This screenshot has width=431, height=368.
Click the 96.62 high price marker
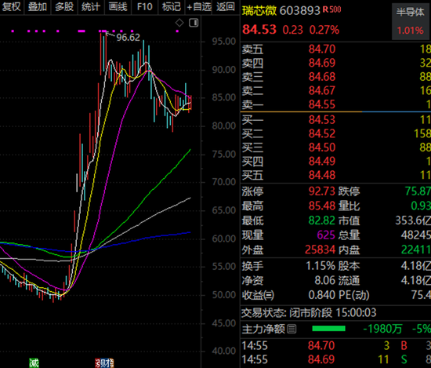pyautogui.click(x=128, y=37)
